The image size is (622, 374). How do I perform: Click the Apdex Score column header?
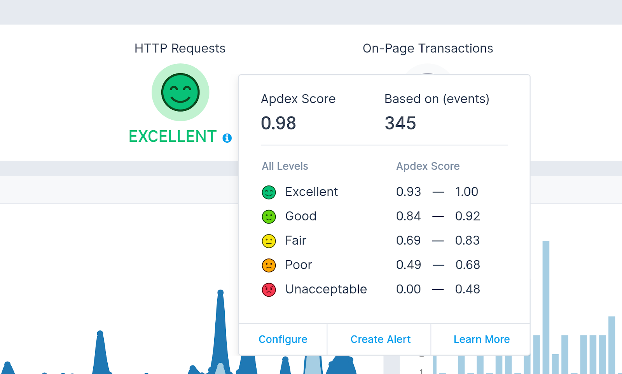pos(428,166)
